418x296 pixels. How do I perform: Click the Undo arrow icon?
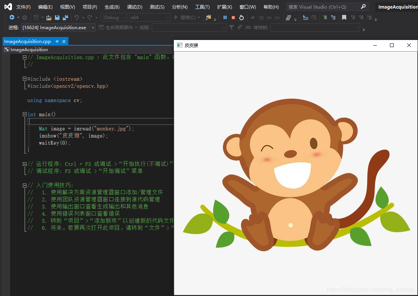pos(77,17)
